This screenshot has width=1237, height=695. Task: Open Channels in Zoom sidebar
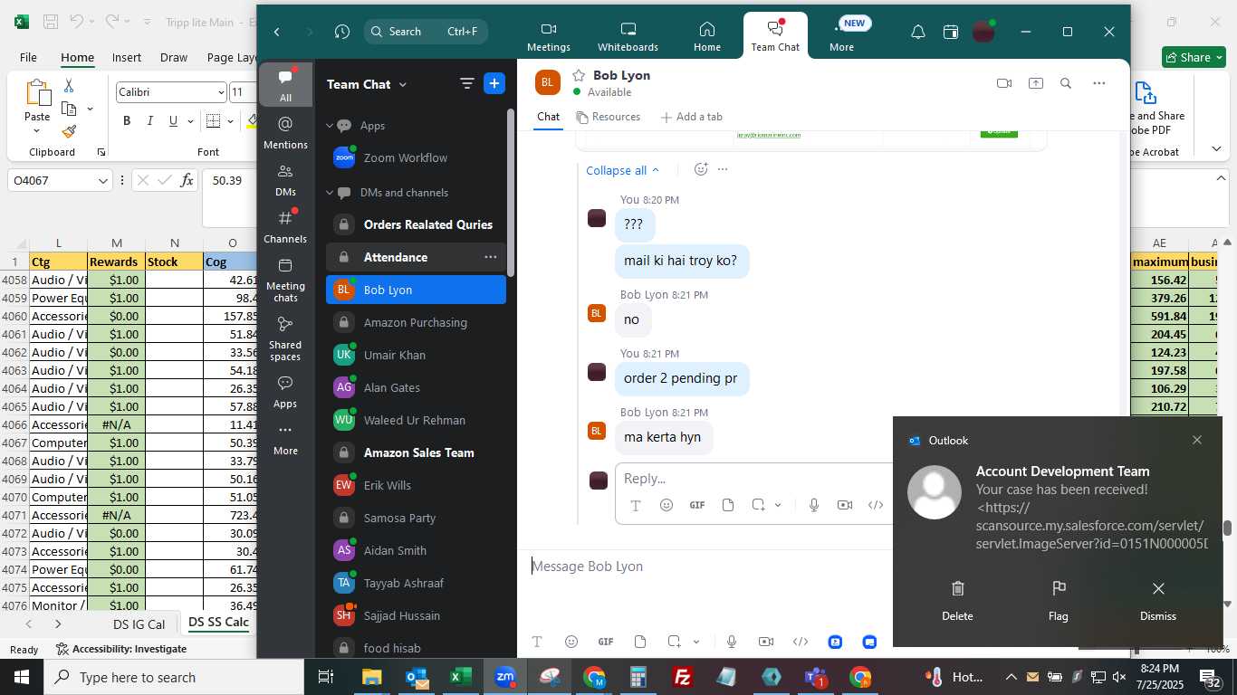click(x=285, y=226)
